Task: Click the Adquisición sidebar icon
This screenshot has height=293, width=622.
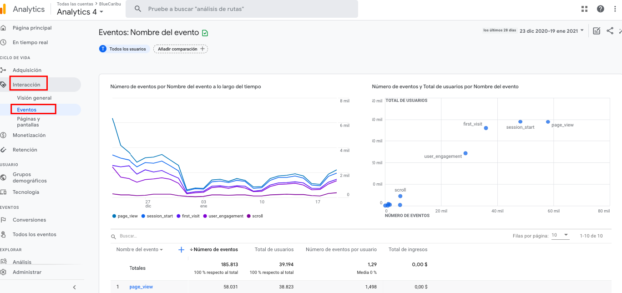Action: (x=4, y=70)
